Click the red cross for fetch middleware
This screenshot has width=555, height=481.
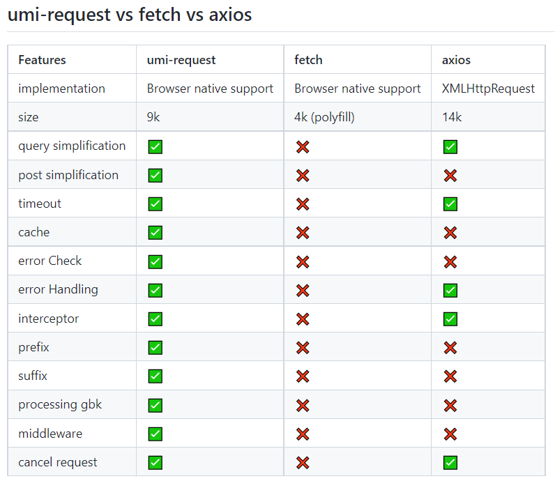303,434
